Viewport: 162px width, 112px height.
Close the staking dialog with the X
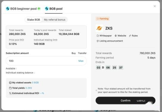pos(155,6)
